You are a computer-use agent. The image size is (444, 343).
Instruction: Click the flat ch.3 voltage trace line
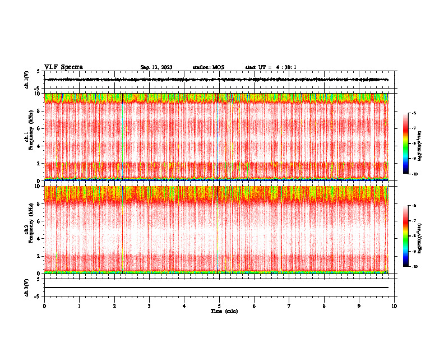[x=216, y=288]
